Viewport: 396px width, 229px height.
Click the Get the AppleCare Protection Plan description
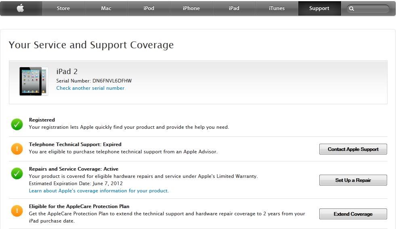(x=167, y=217)
